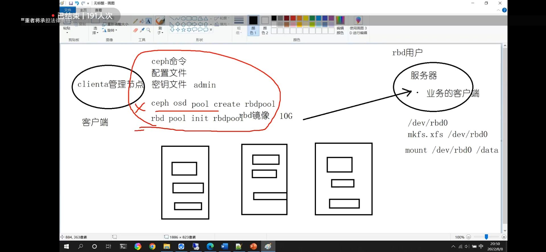Viewport: 546px width, 252px height.
Task: Pick the green color swatch
Action: (x=312, y=18)
